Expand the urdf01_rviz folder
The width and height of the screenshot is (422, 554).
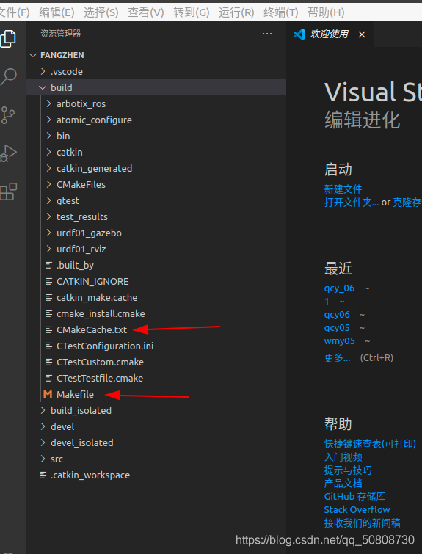click(48, 249)
